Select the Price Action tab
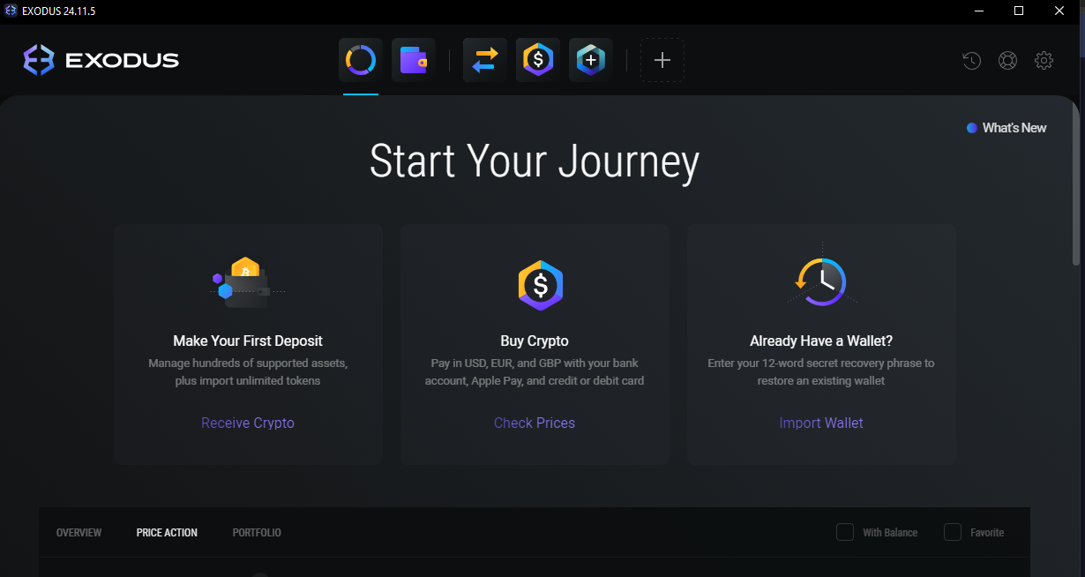Viewport: 1085px width, 577px height. point(167,533)
